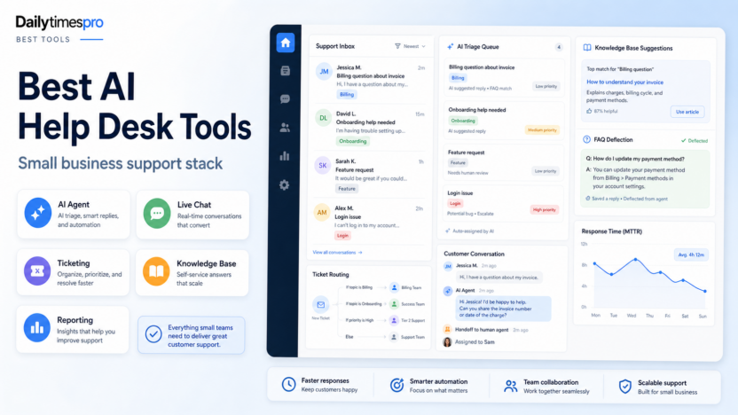Open the How to understand your invoice link
The image size is (738, 415).
tap(624, 82)
